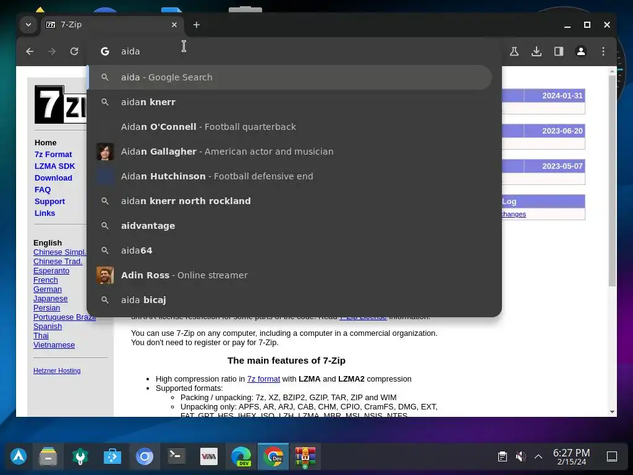
Task: Open the tab search dropdown arrow
Action: click(28, 25)
